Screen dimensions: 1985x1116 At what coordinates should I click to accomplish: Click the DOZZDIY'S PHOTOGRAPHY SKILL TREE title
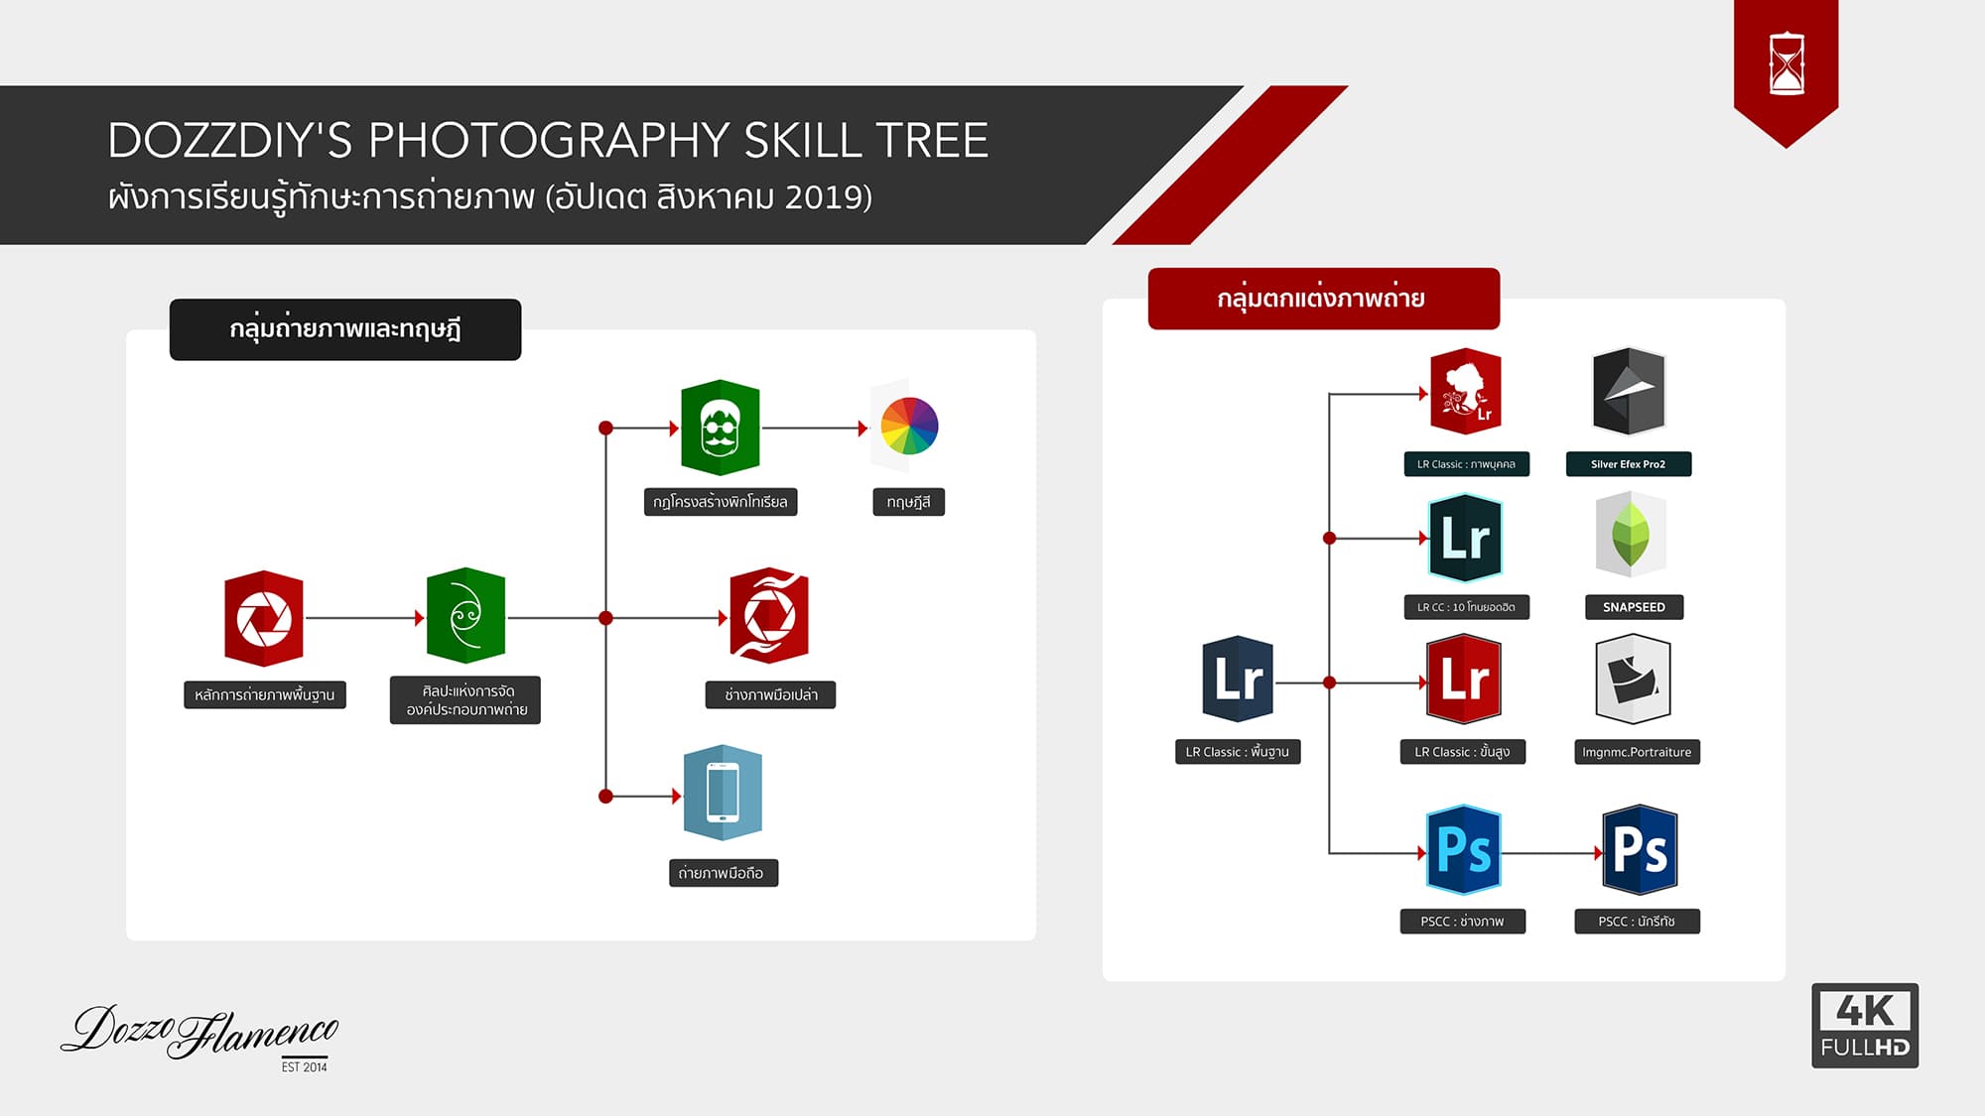coord(548,140)
